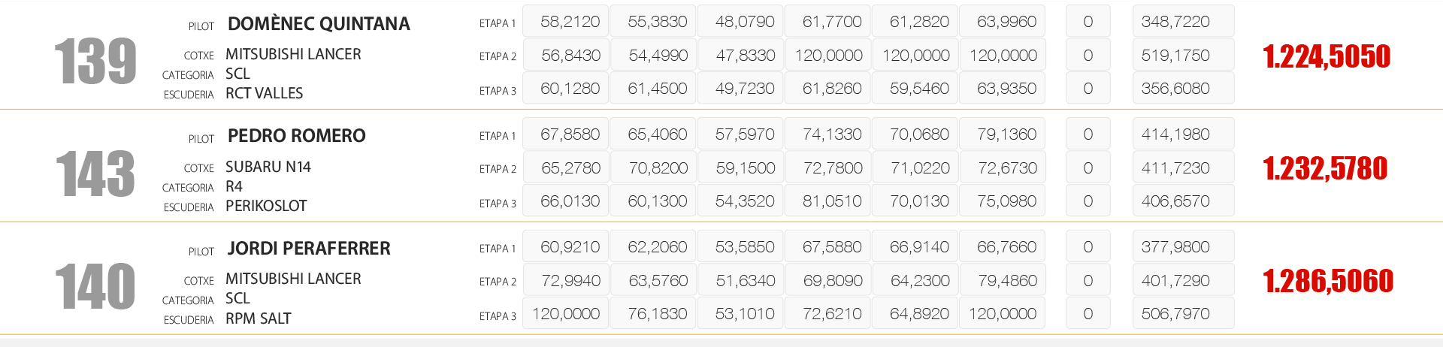Select the PERIKOSLOT team name
Viewport: 1443px width, 347px height.
coord(266,206)
